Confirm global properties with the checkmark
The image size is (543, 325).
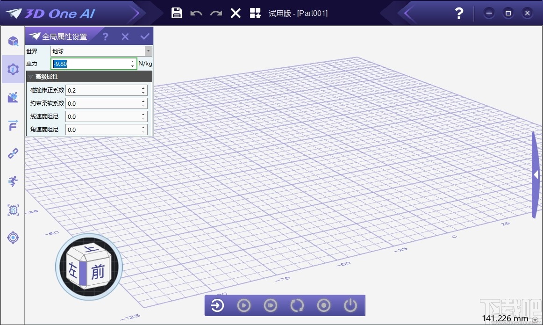(145, 36)
